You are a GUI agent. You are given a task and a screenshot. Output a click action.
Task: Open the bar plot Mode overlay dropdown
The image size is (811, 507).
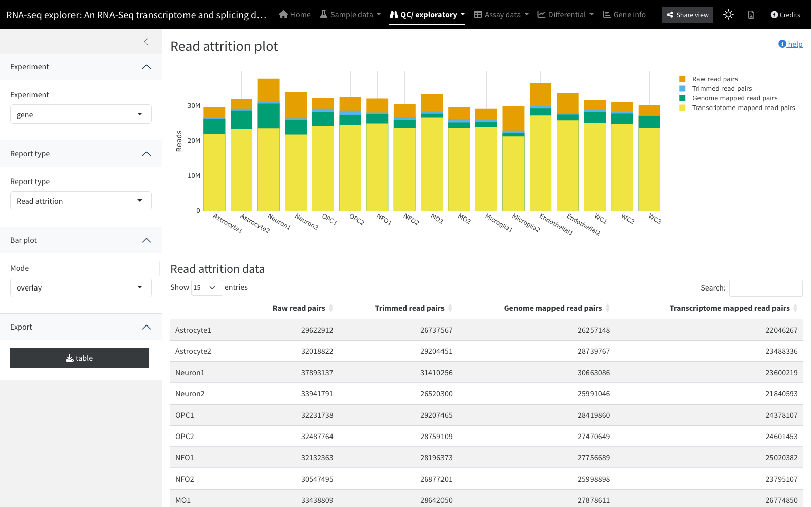(81, 287)
